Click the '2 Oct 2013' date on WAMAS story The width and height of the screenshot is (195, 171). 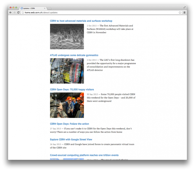(x=92, y=26)
